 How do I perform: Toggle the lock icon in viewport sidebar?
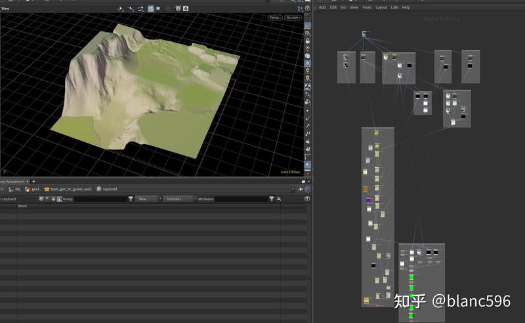coord(308,41)
